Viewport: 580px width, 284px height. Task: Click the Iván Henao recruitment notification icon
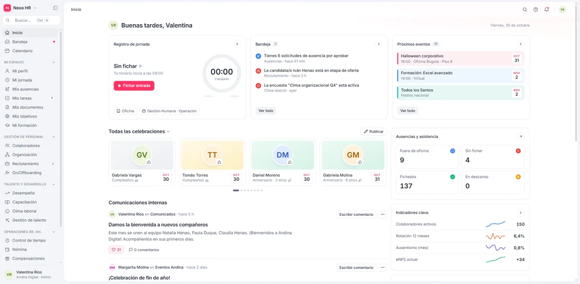(258, 71)
